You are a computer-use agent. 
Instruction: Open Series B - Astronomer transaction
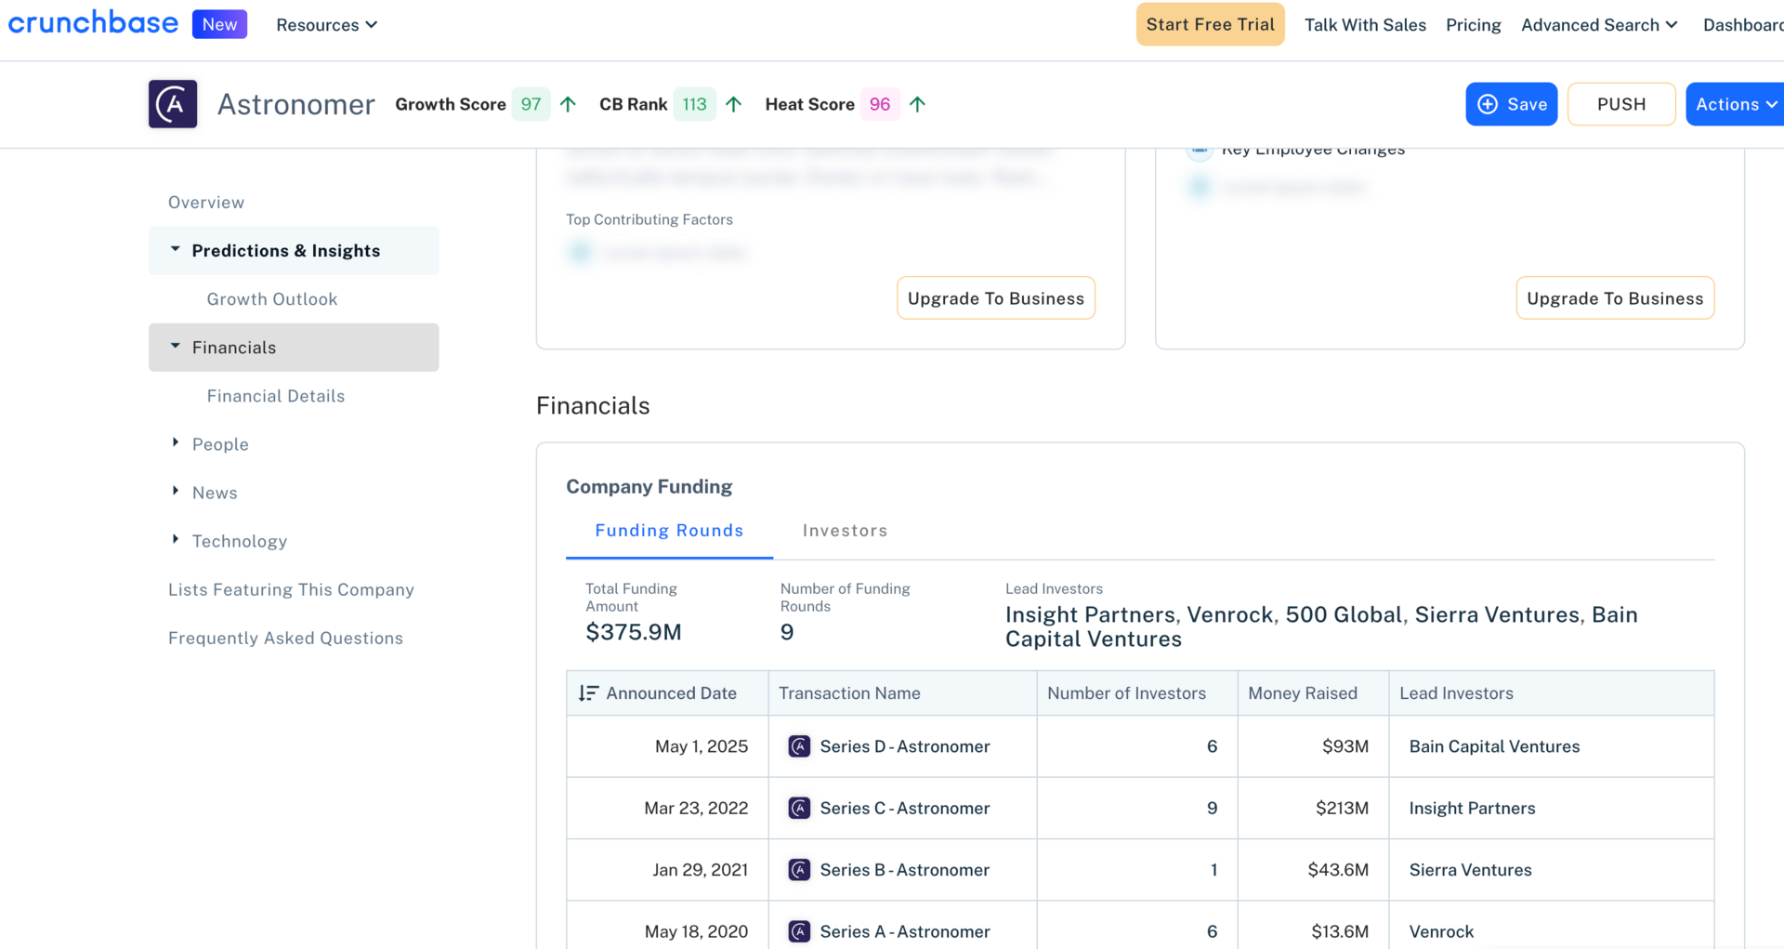905,870
